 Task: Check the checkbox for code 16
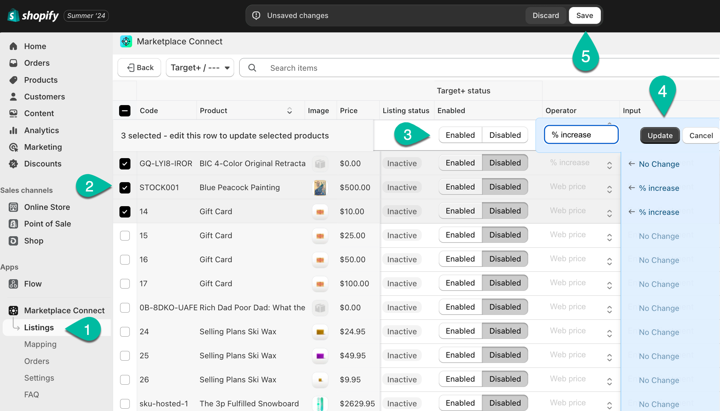pos(125,260)
